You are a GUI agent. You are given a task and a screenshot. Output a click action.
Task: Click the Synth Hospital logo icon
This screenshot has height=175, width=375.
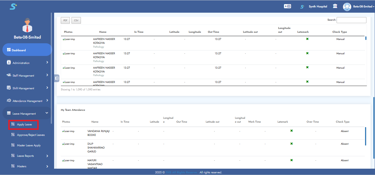(x=302, y=7)
